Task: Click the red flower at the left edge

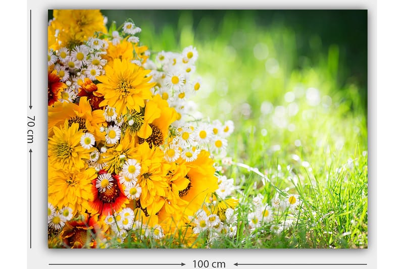Action: 54,87
